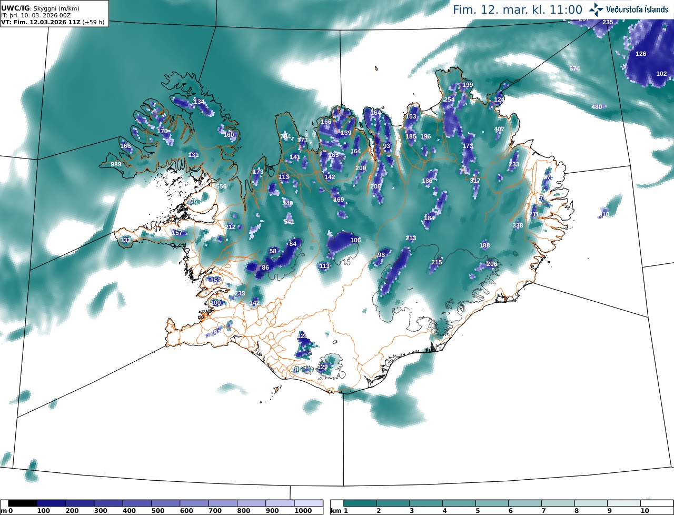Click the 129 visibility value in the south
This screenshot has height=515, width=674.
tap(322, 368)
